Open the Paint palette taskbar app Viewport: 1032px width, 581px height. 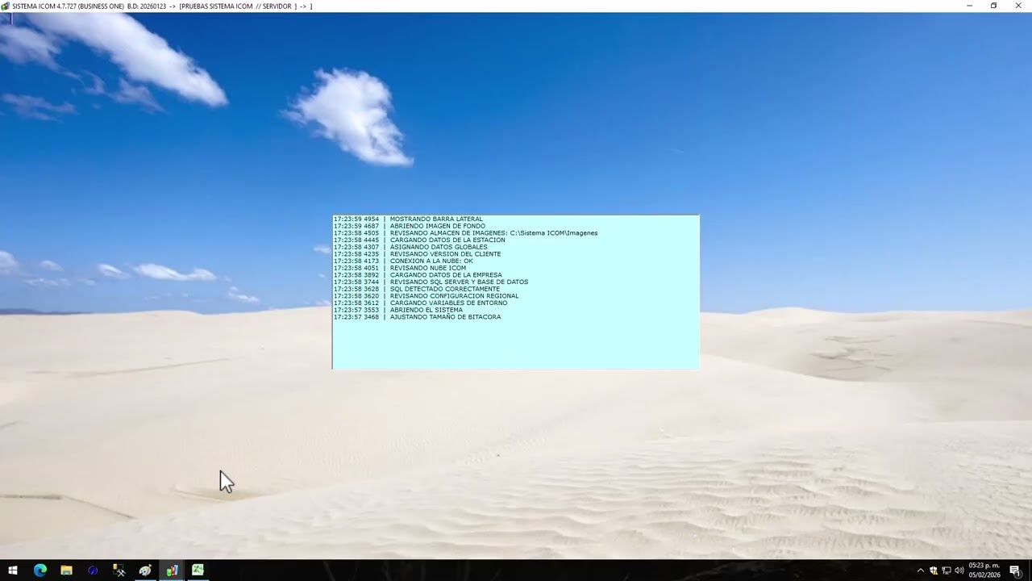pyautogui.click(x=145, y=571)
